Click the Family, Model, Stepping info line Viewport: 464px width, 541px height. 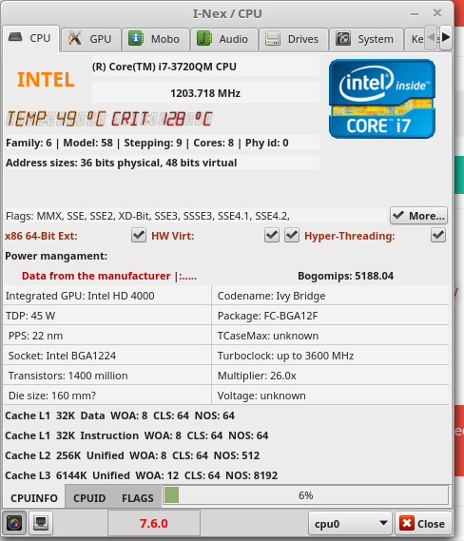click(x=163, y=143)
